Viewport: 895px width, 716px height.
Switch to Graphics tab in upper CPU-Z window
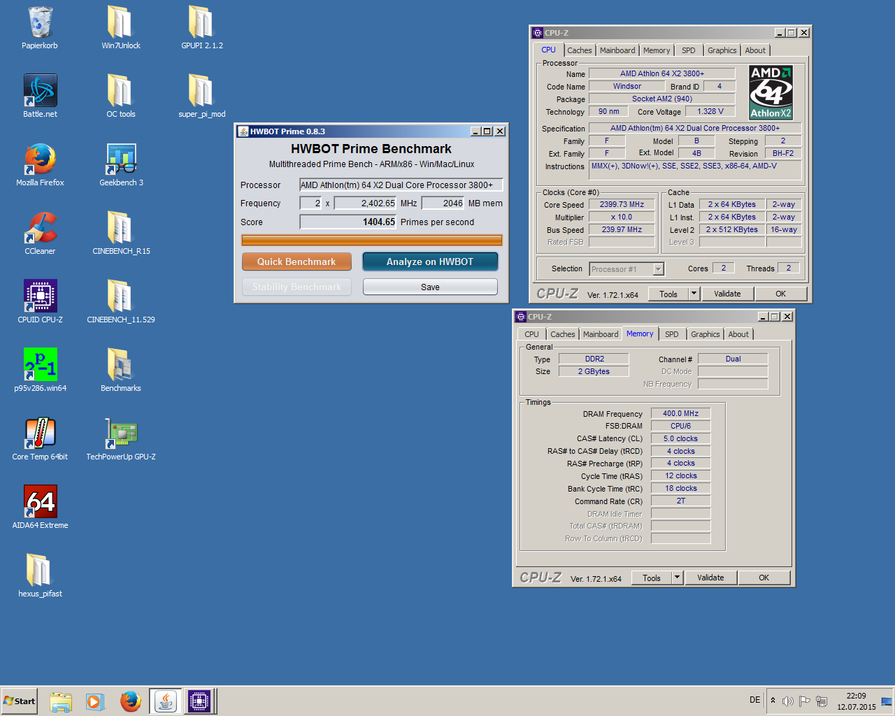pyautogui.click(x=722, y=50)
